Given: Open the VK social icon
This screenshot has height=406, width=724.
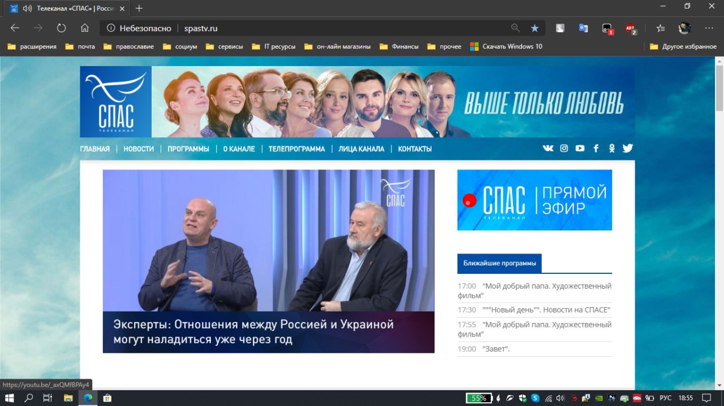Looking at the screenshot, I should [548, 148].
